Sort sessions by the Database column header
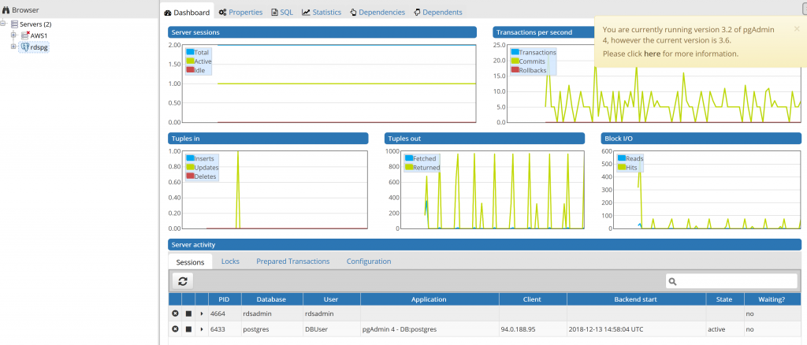Image resolution: width=807 pixels, height=345 pixels. 272,299
